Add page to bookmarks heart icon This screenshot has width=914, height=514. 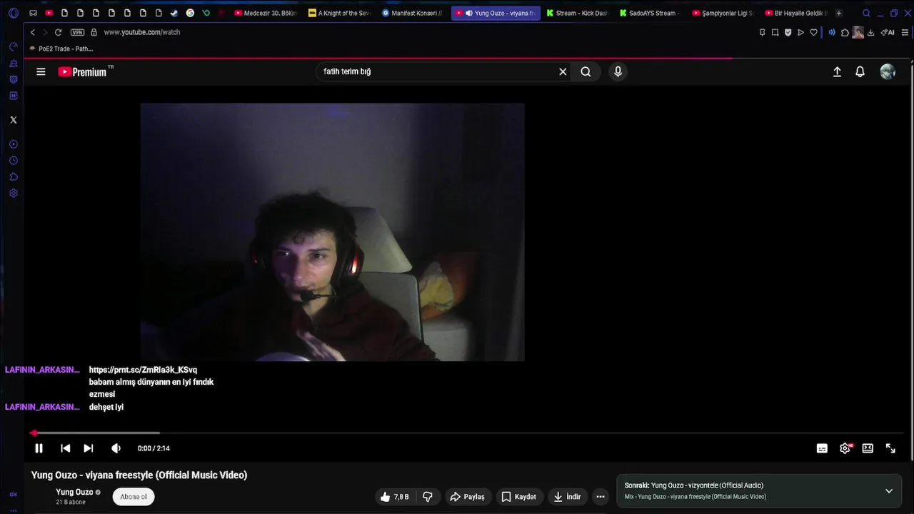(813, 32)
